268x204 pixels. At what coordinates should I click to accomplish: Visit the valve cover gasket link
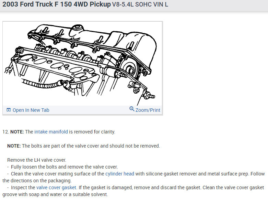56,187
